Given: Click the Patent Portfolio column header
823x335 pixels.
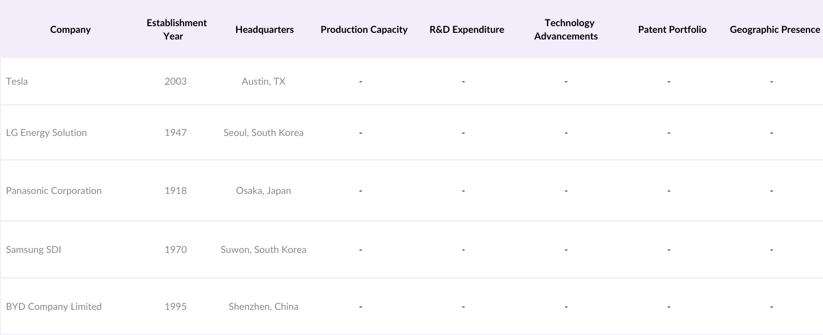Looking at the screenshot, I should tap(672, 30).
